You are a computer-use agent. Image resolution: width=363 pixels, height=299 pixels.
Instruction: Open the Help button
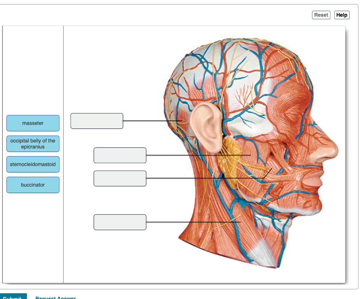pos(342,15)
